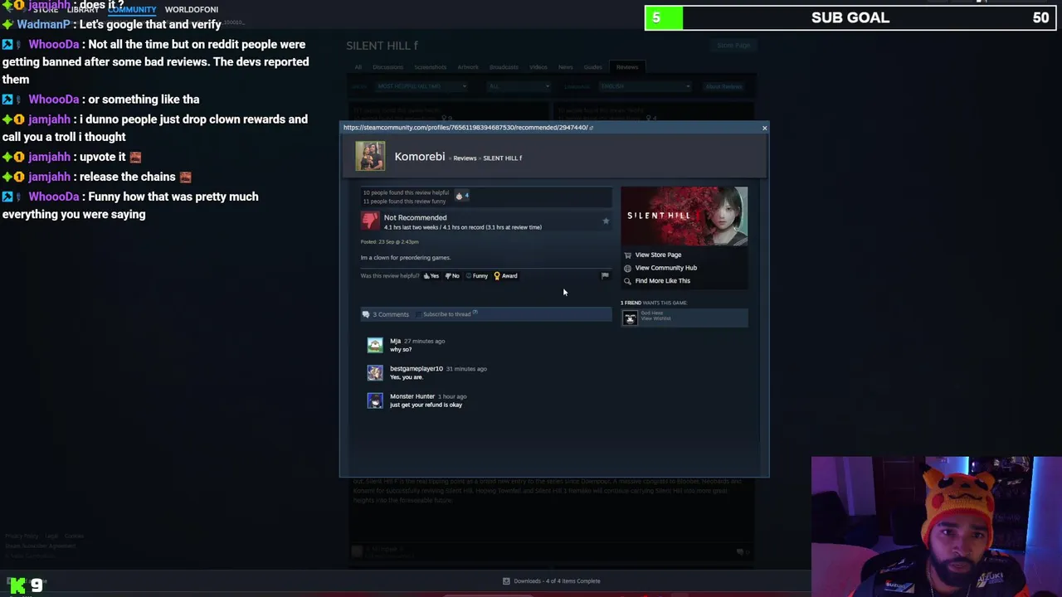1062x597 pixels.
Task: Rate the review helpful with Yes
Action: point(431,276)
